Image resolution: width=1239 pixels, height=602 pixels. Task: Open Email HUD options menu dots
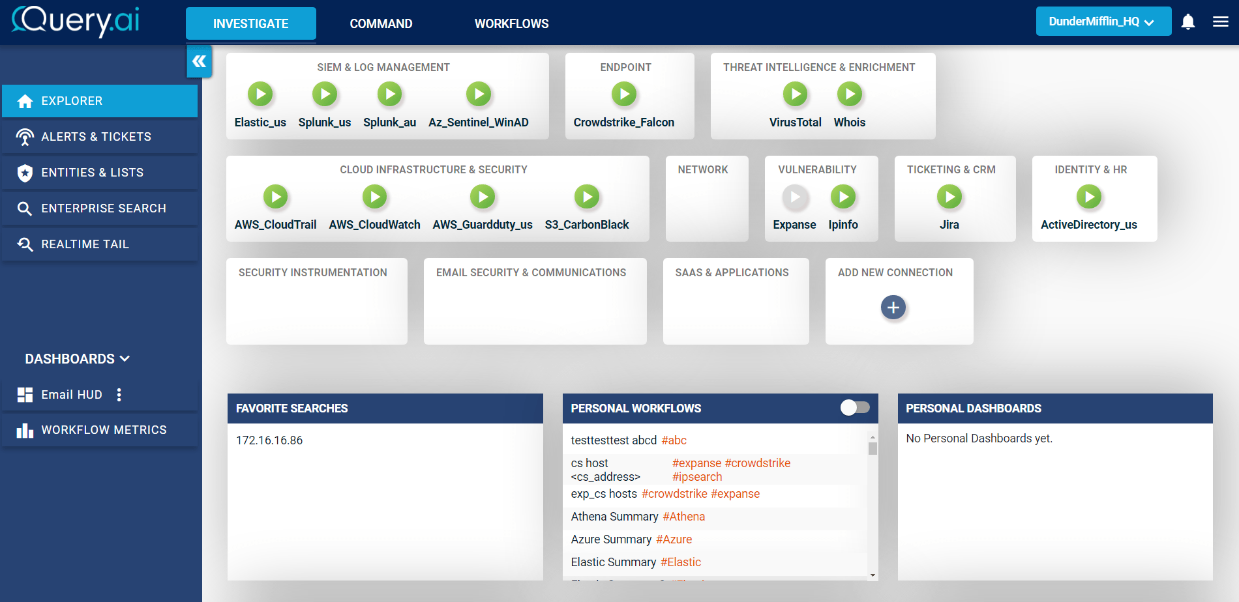119,395
